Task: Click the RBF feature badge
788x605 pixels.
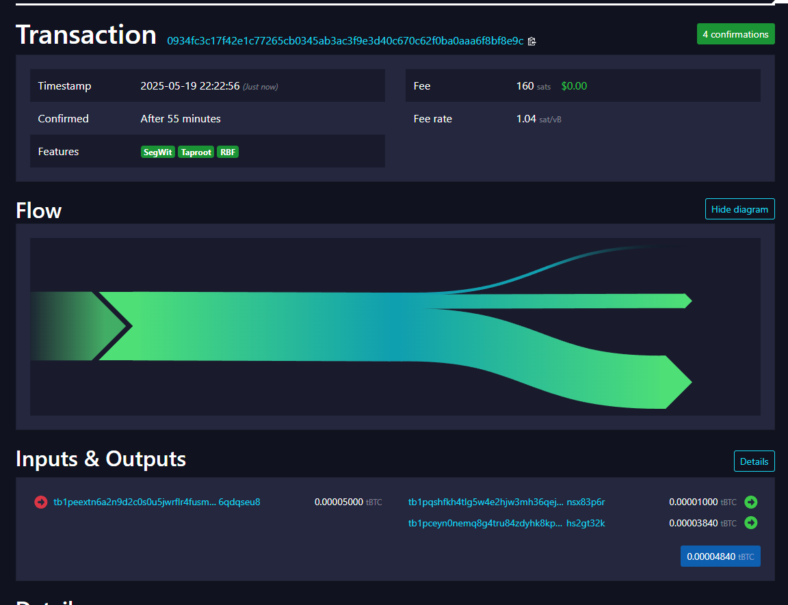Action: (228, 152)
